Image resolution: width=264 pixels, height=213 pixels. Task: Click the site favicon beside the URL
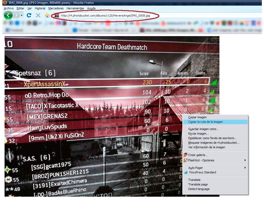coord(57,16)
